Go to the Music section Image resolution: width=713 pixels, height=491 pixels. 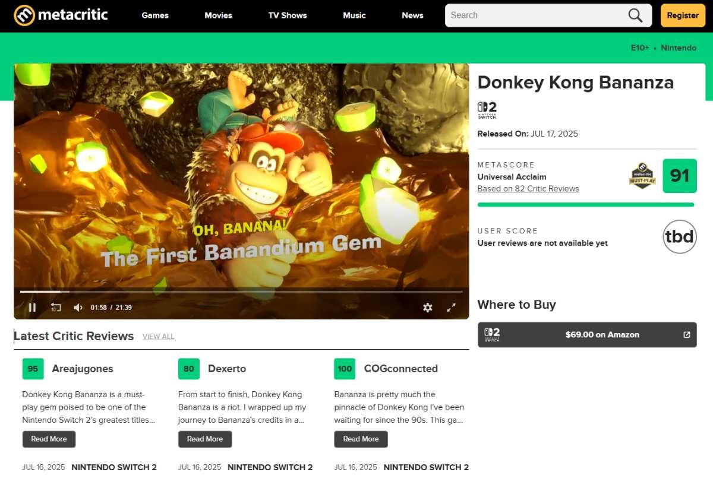[x=354, y=15]
